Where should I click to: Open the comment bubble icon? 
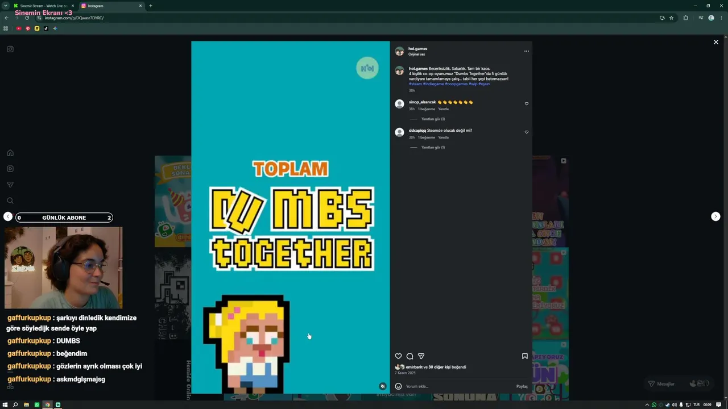point(409,356)
